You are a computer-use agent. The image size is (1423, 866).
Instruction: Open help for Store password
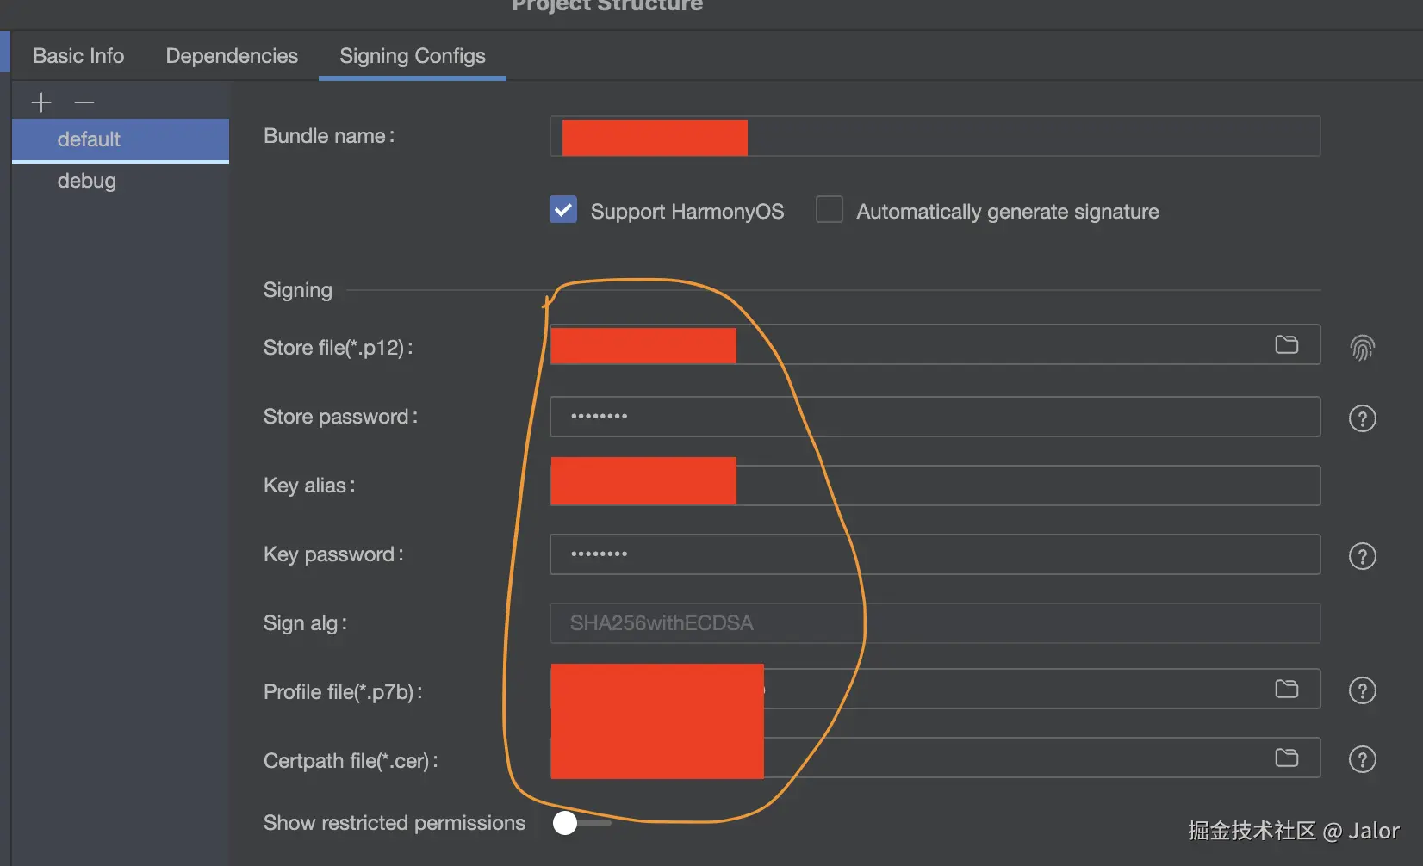1362,418
